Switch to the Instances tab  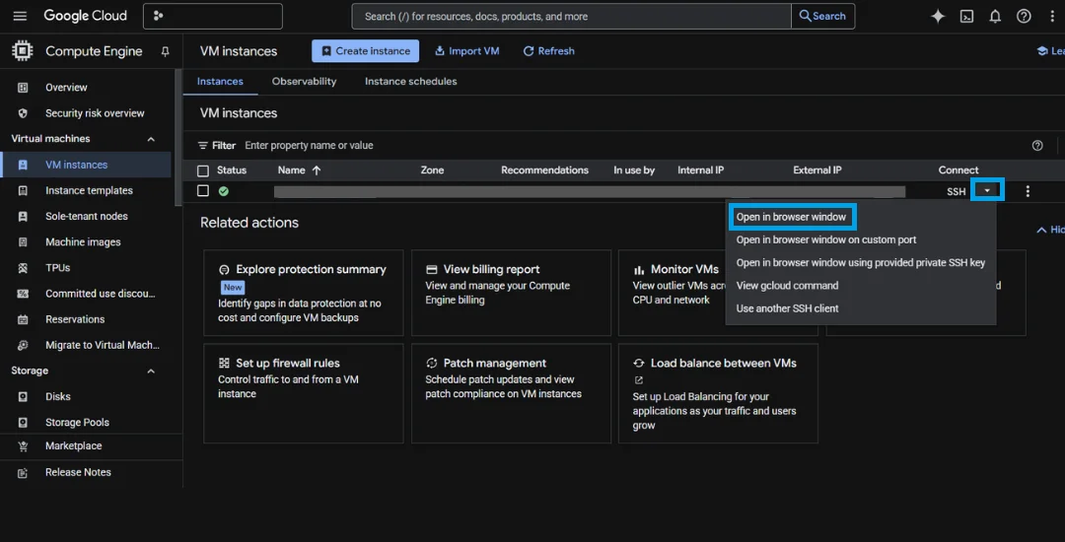tap(220, 82)
